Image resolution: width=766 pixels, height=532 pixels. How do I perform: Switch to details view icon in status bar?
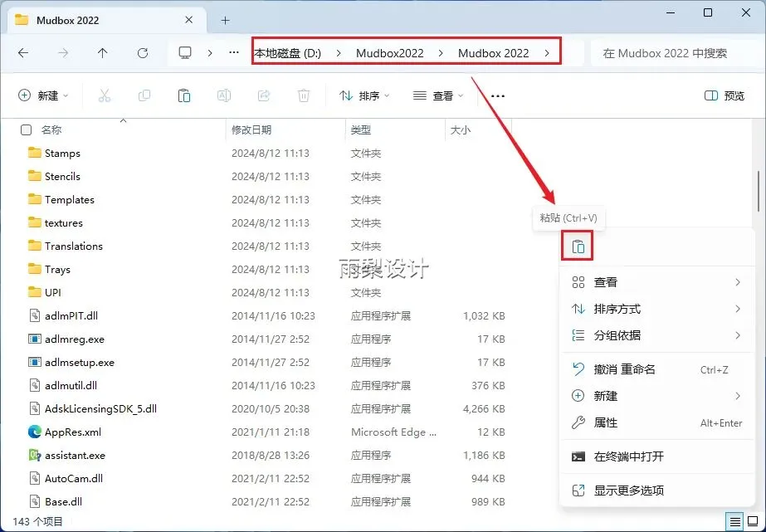(734, 522)
